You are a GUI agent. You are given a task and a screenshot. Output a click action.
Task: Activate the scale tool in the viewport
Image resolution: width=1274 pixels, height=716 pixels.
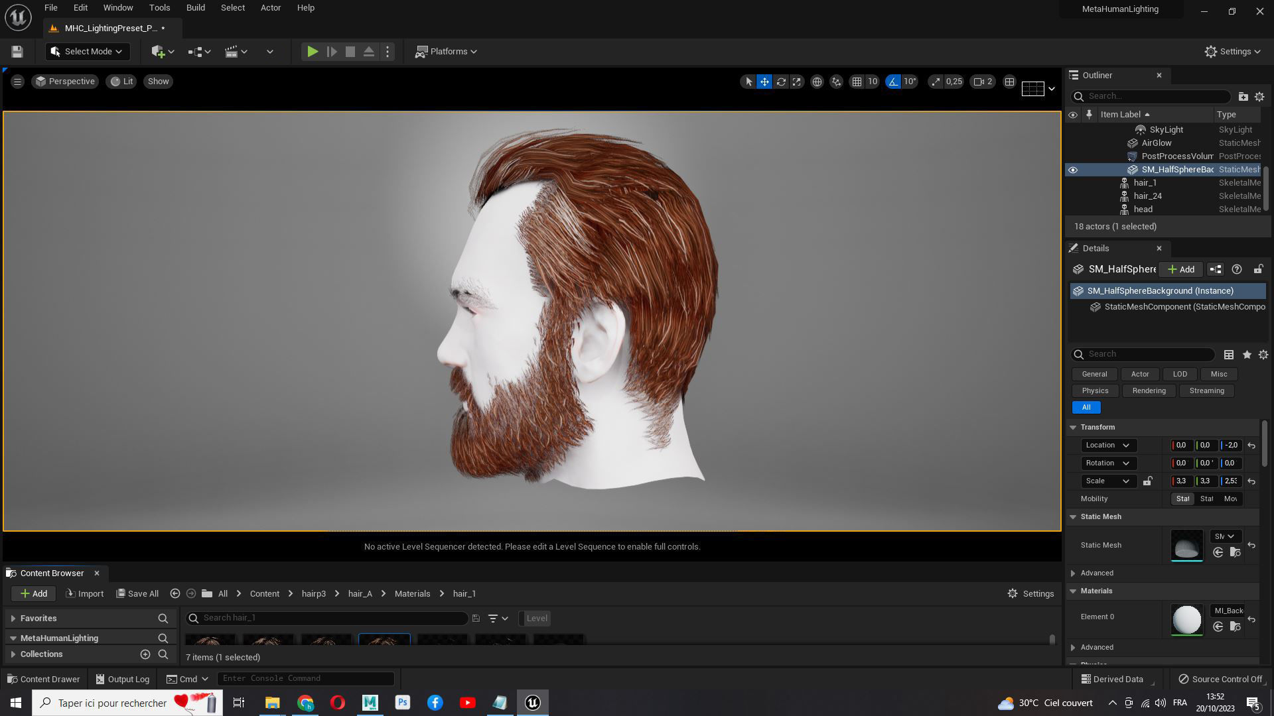[797, 82]
